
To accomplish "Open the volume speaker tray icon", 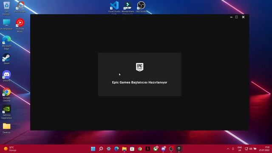I will pyautogui.click(x=251, y=149).
